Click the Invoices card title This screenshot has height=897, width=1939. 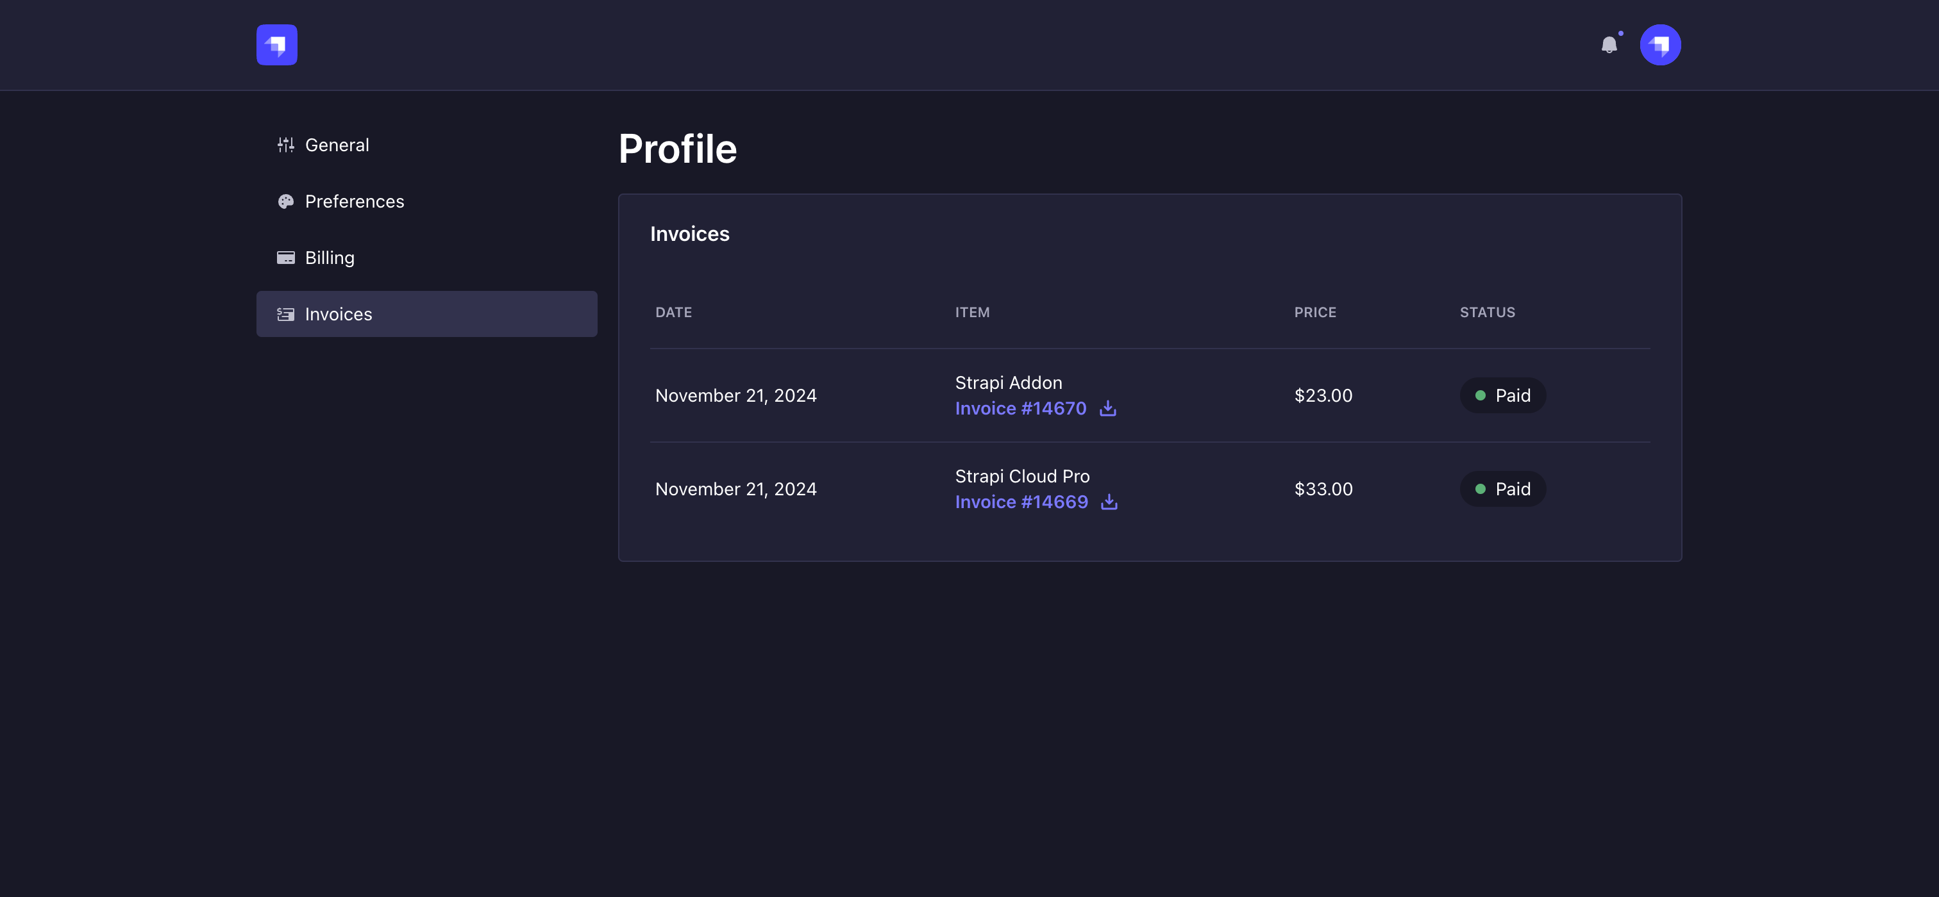689,234
